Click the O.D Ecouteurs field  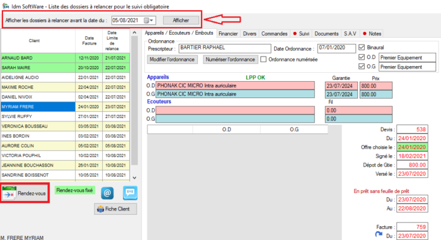pos(236,110)
